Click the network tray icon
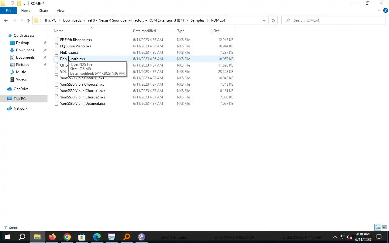 point(343,237)
